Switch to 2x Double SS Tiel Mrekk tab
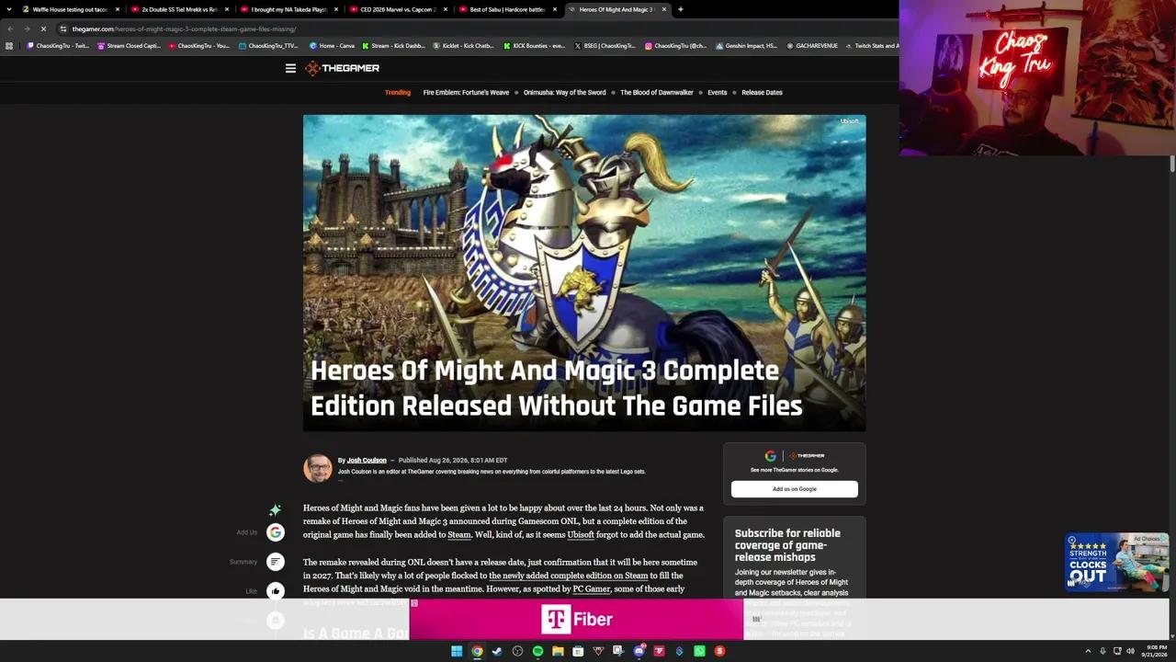Screen dimensions: 1176x662 (178, 9)
